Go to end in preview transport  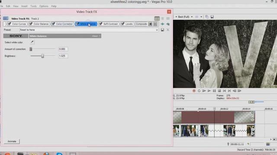point(229,91)
